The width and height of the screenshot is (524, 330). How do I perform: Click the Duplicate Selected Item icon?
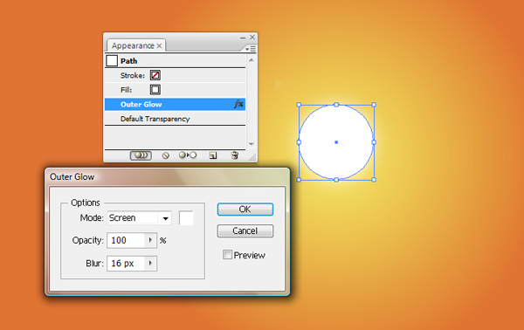[x=213, y=155]
